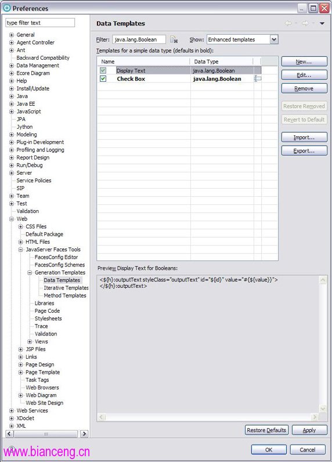This screenshot has width=332, height=462.
Task: Toggle the Display Text template checkbox
Action: [x=103, y=70]
